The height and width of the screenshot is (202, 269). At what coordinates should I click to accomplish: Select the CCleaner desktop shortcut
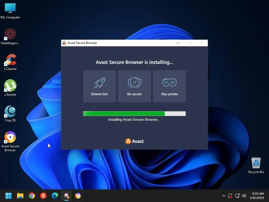coord(10,62)
